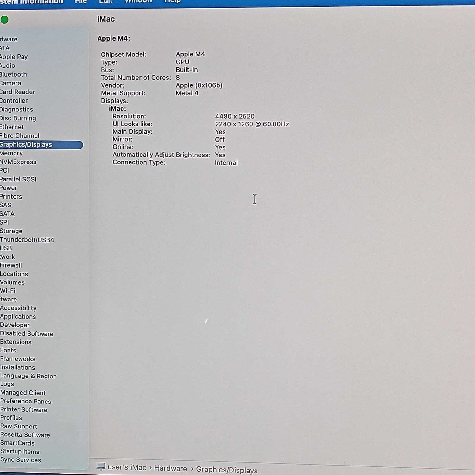Click the "Built-In" bus value

187,70
